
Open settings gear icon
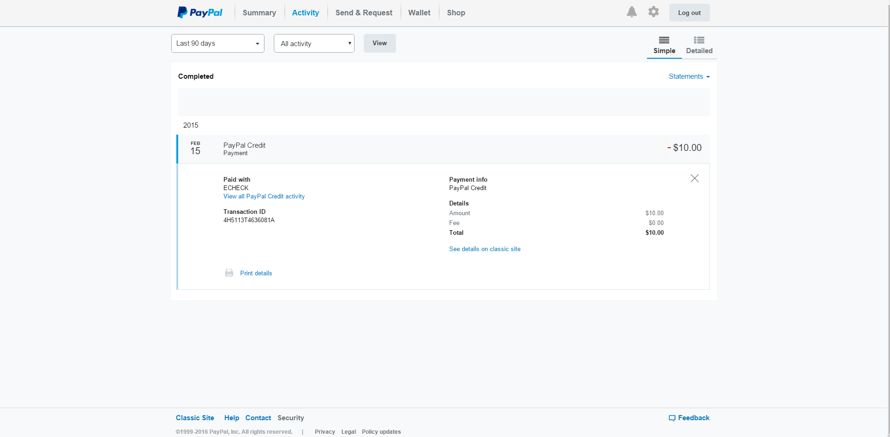point(654,12)
